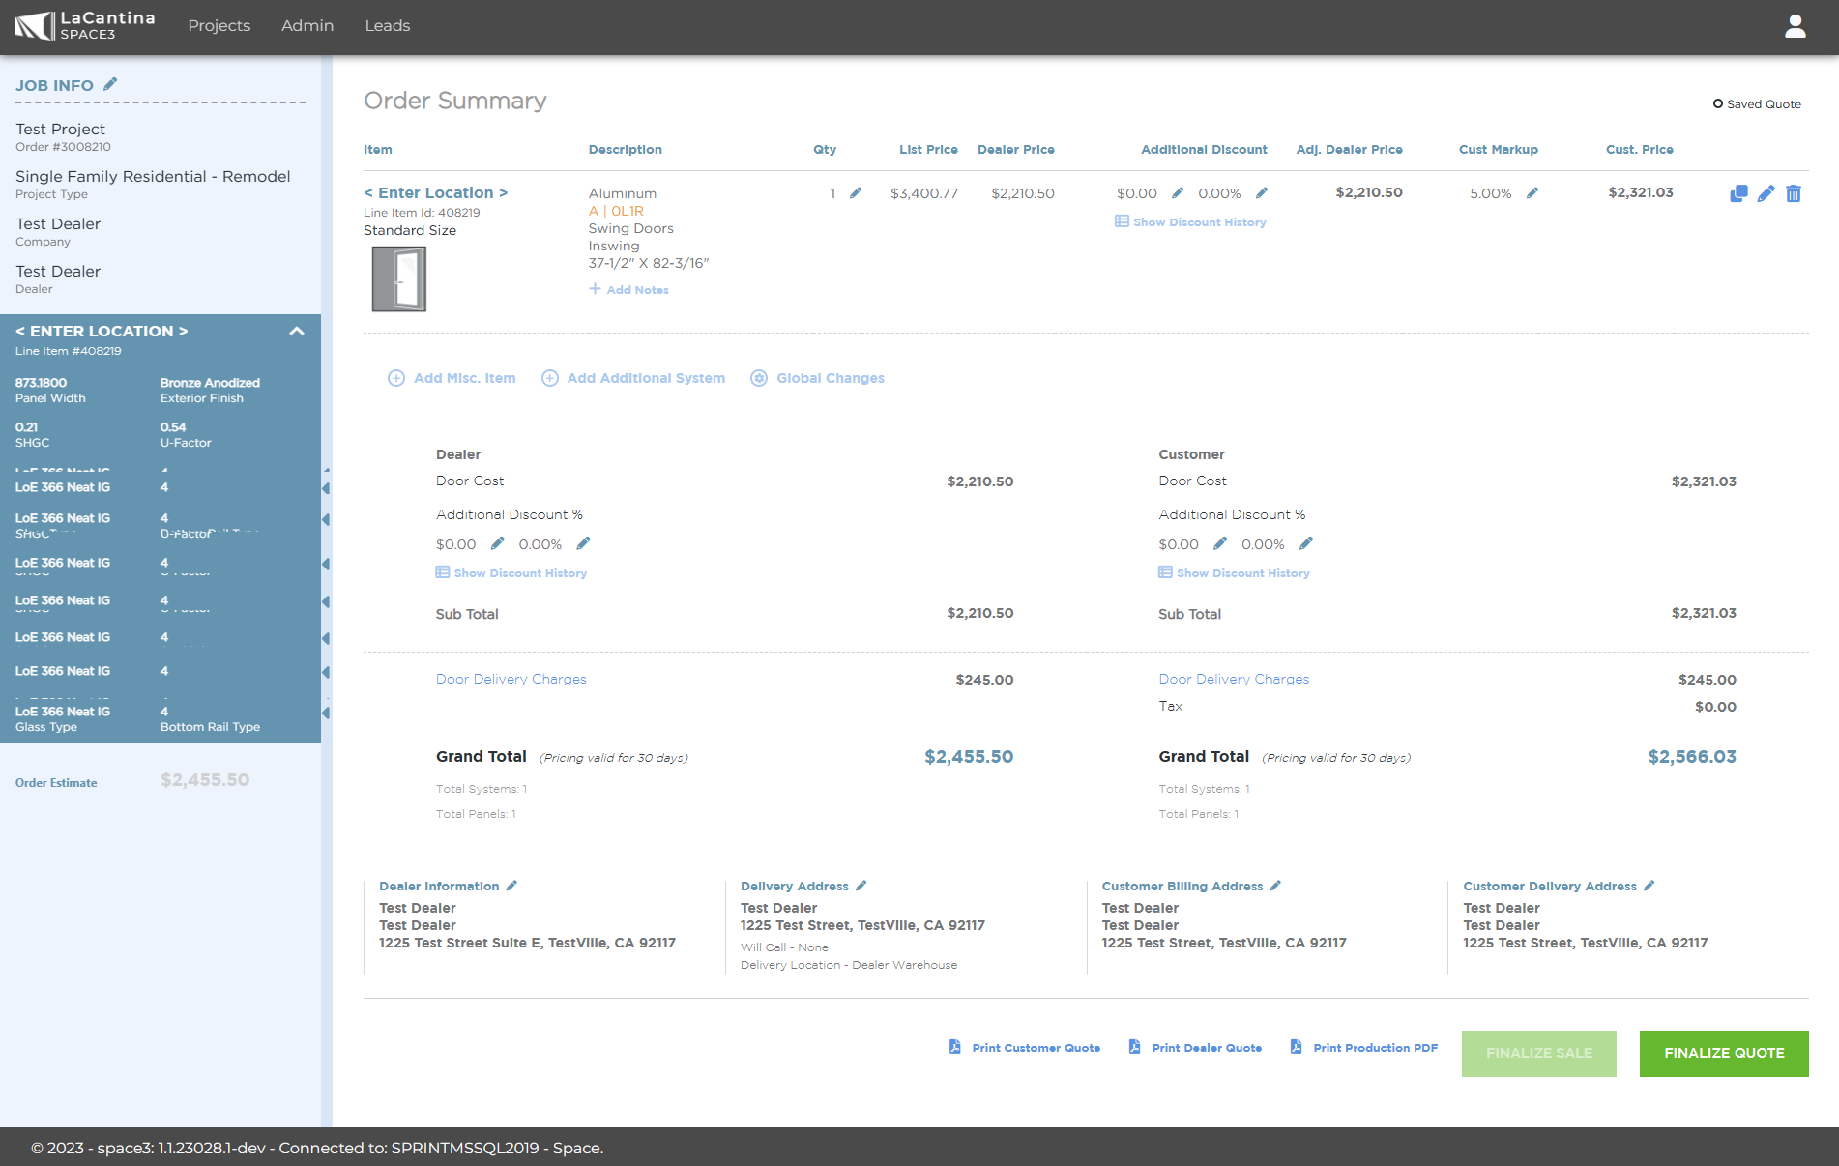Click Print Customer Quote PDF icon
The width and height of the screenshot is (1839, 1166).
tap(954, 1047)
